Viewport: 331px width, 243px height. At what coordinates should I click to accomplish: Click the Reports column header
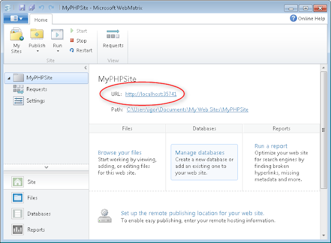(x=281, y=128)
